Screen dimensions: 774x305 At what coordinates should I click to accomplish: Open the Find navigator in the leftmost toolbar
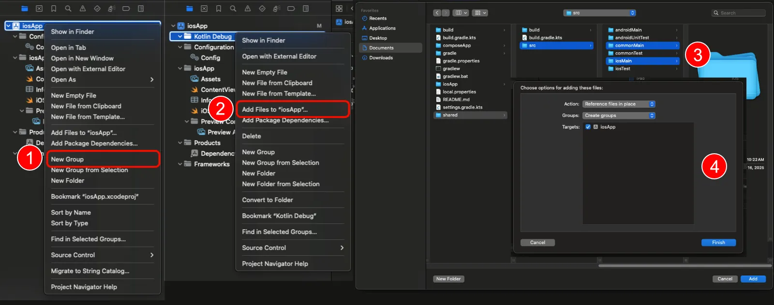pyautogui.click(x=68, y=9)
